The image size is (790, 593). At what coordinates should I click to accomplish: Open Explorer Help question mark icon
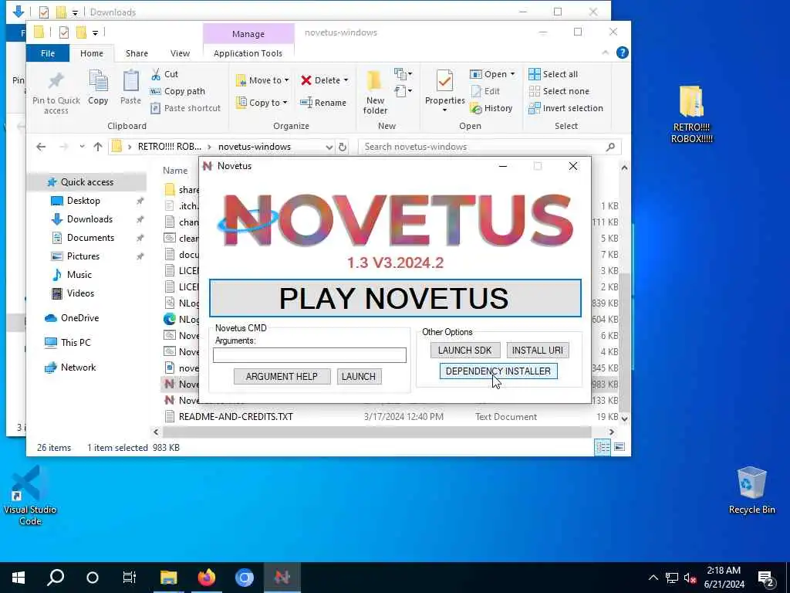click(623, 53)
